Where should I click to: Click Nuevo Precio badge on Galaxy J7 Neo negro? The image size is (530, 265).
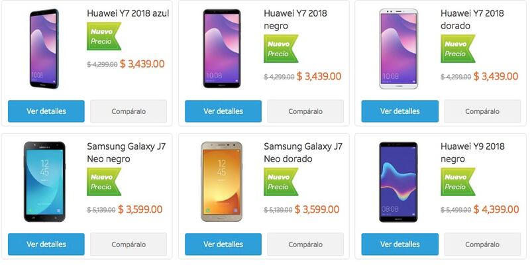104,182
